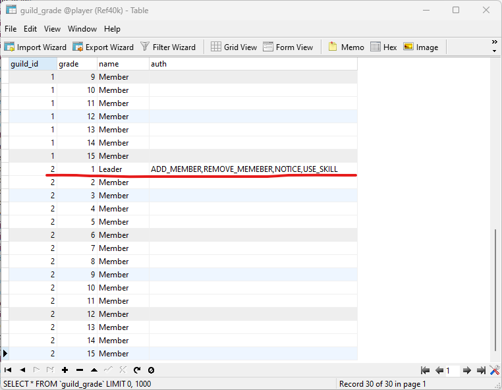Switch to Grid View
This screenshot has width=502, height=390.
234,47
